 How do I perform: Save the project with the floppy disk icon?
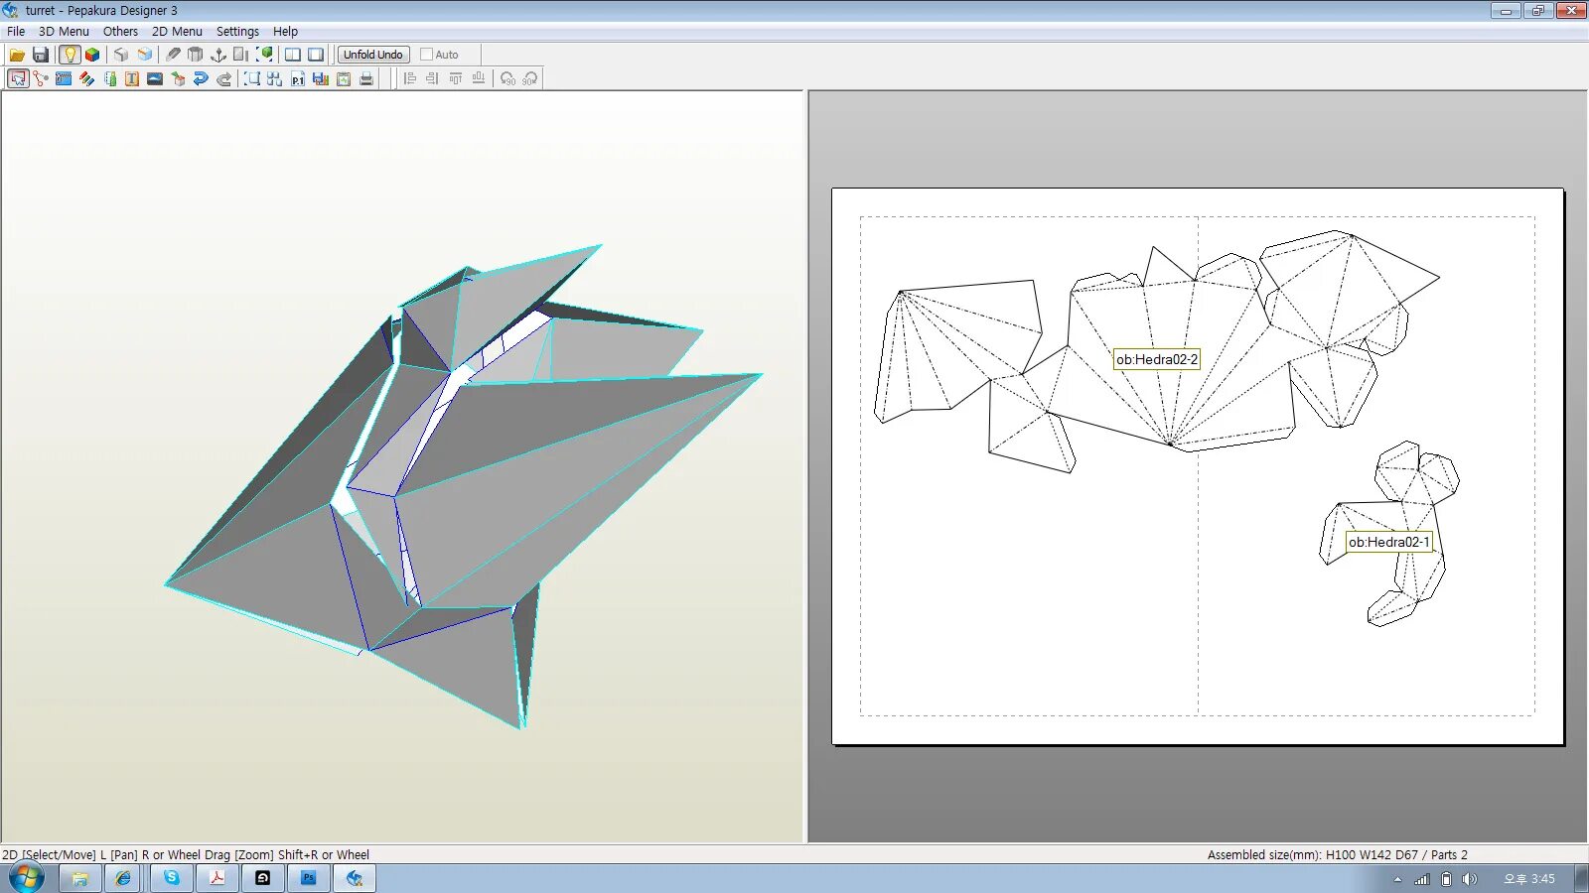[x=41, y=55]
